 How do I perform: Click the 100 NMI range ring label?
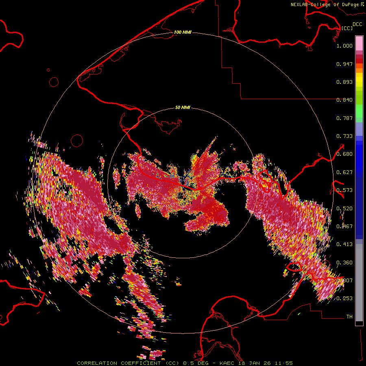click(x=183, y=32)
